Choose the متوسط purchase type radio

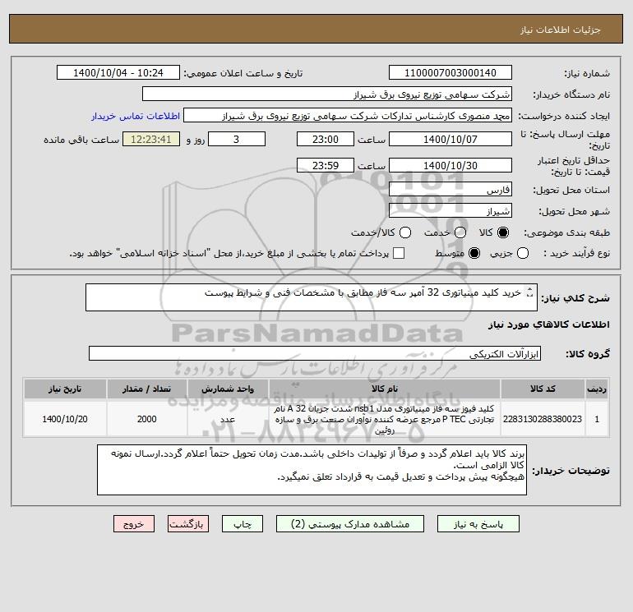pos(474,253)
